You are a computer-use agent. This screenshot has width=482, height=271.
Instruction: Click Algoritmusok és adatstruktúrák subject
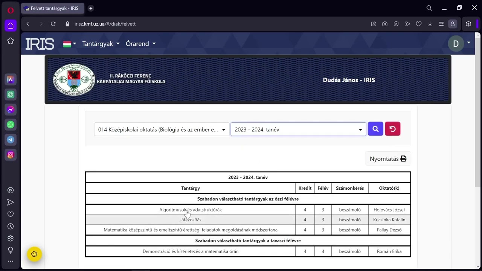click(x=191, y=210)
